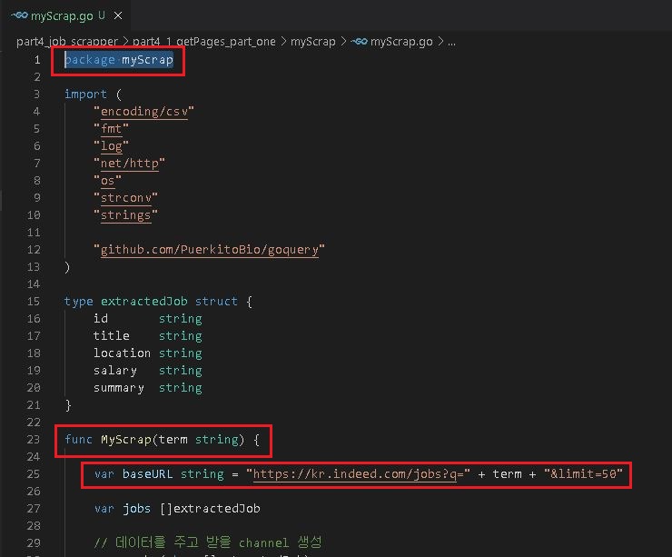This screenshot has height=557, width=672.
Task: Click the "term" variable between plus signs
Action: pyautogui.click(x=507, y=474)
